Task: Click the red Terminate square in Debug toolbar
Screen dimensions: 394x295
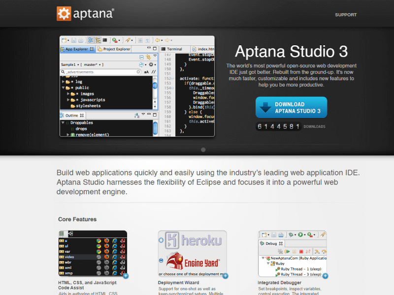Action: pyautogui.click(x=301, y=251)
